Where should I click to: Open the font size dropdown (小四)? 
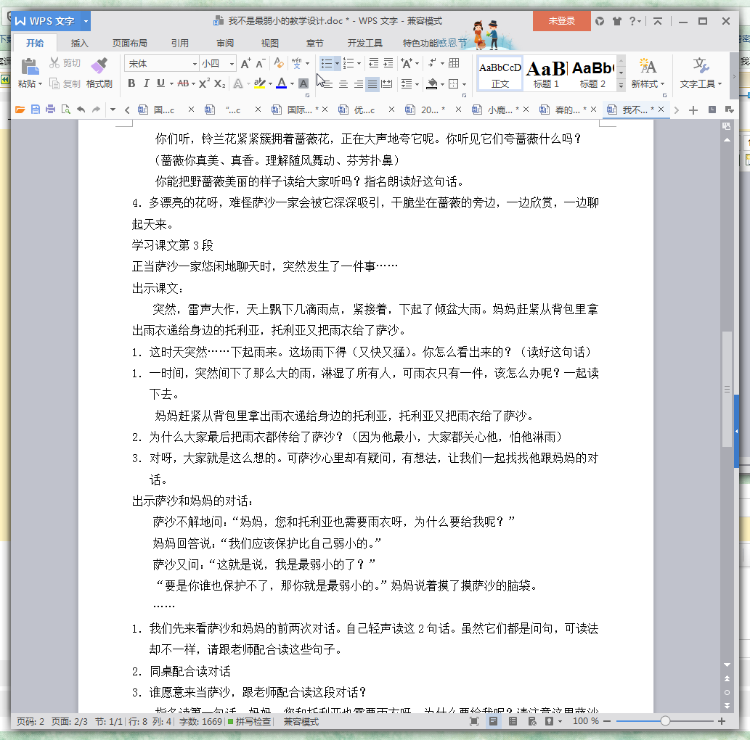[x=232, y=64]
